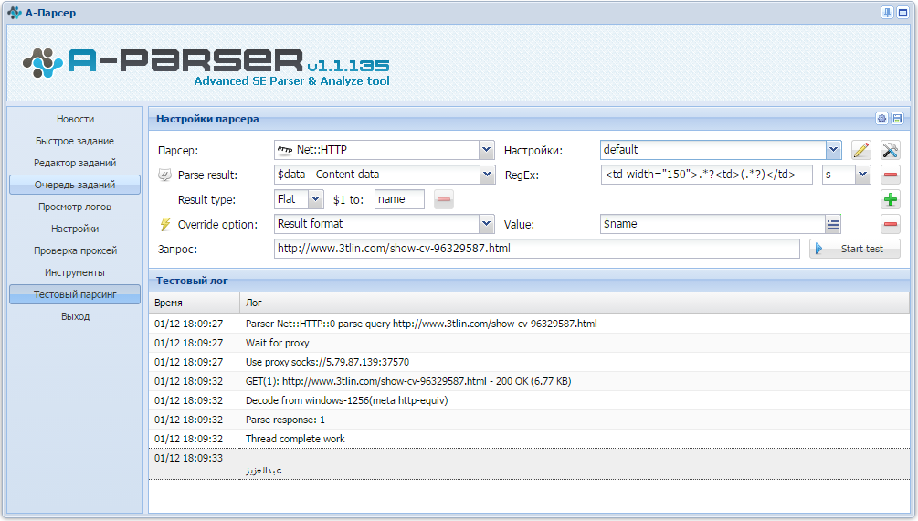Expand the RegEx flags 's' dropdown

coord(861,175)
